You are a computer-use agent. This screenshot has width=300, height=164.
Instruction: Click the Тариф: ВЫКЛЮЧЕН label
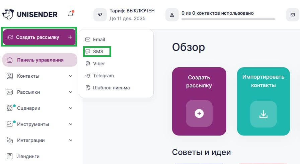coord(132,11)
